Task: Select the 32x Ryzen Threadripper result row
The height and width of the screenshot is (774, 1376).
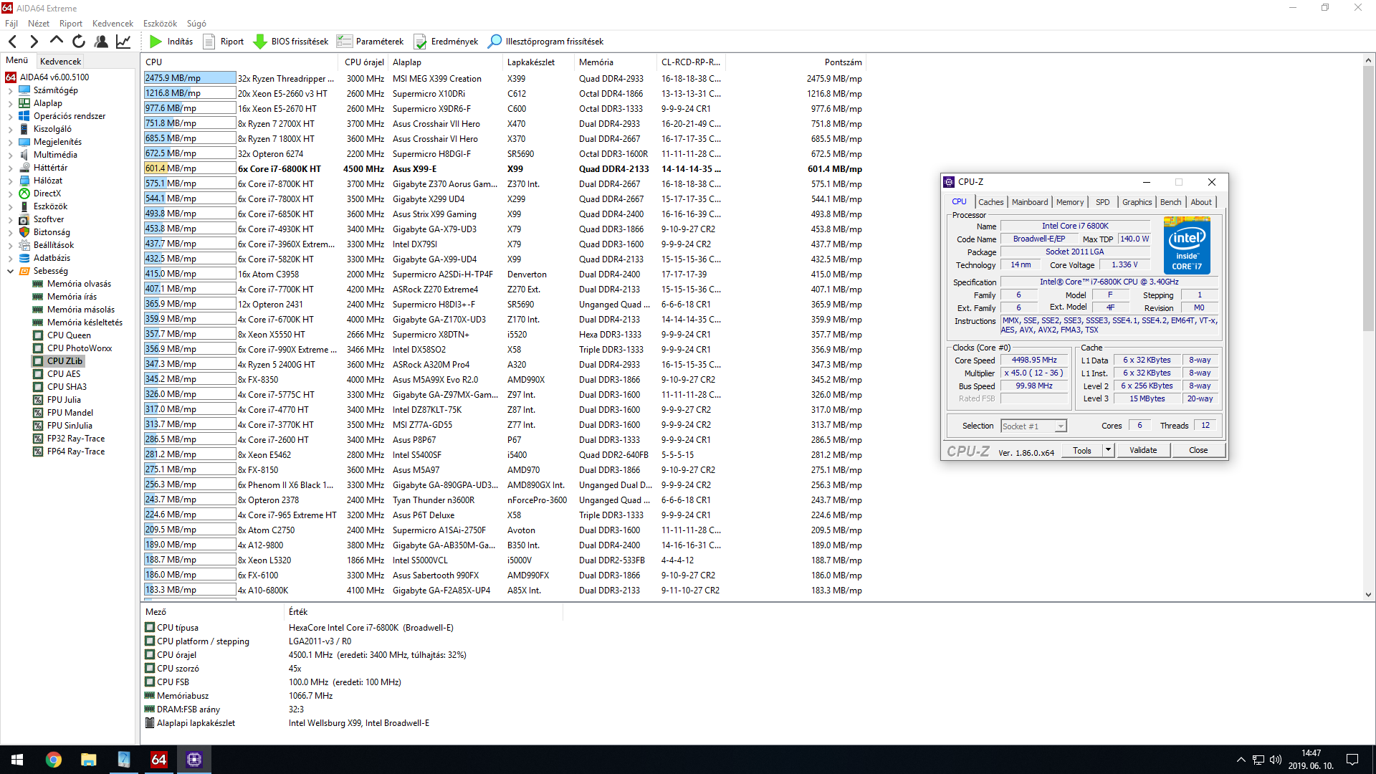Action: pyautogui.click(x=503, y=79)
